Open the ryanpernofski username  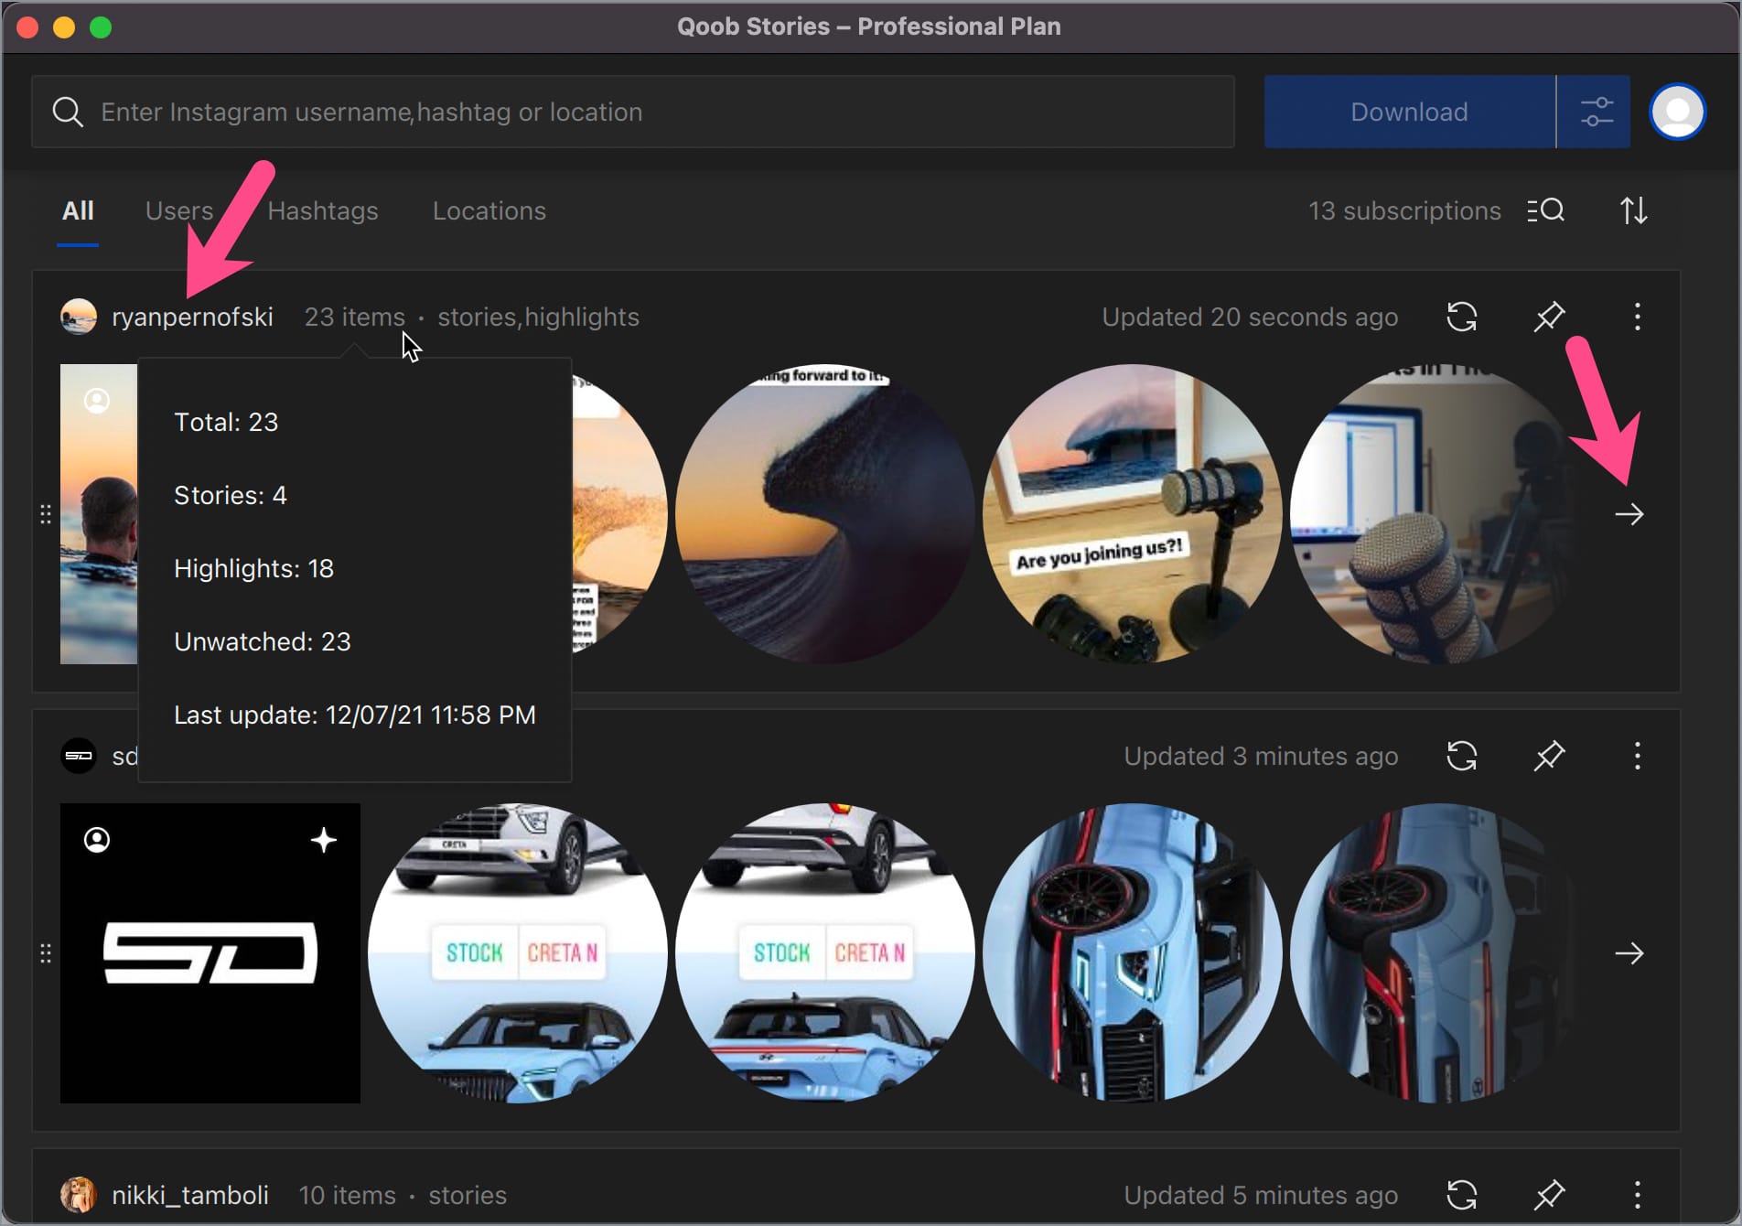(192, 317)
